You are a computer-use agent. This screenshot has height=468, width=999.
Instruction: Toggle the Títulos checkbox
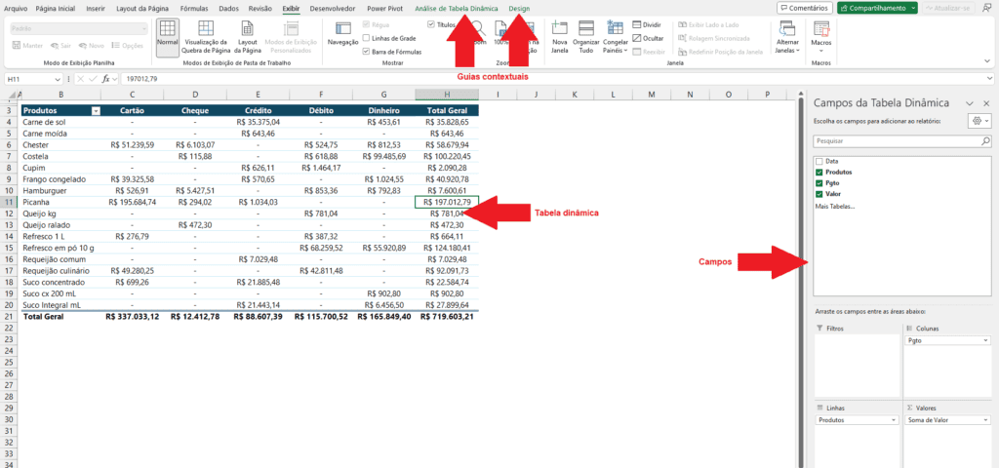431,24
